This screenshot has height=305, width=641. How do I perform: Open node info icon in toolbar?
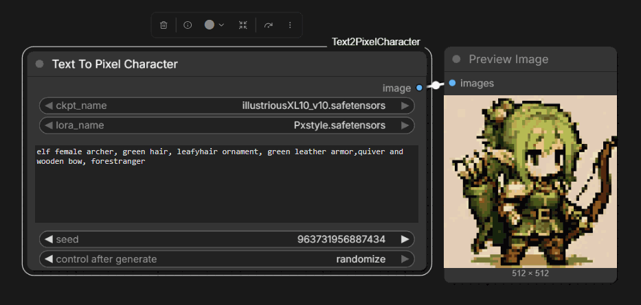click(188, 25)
